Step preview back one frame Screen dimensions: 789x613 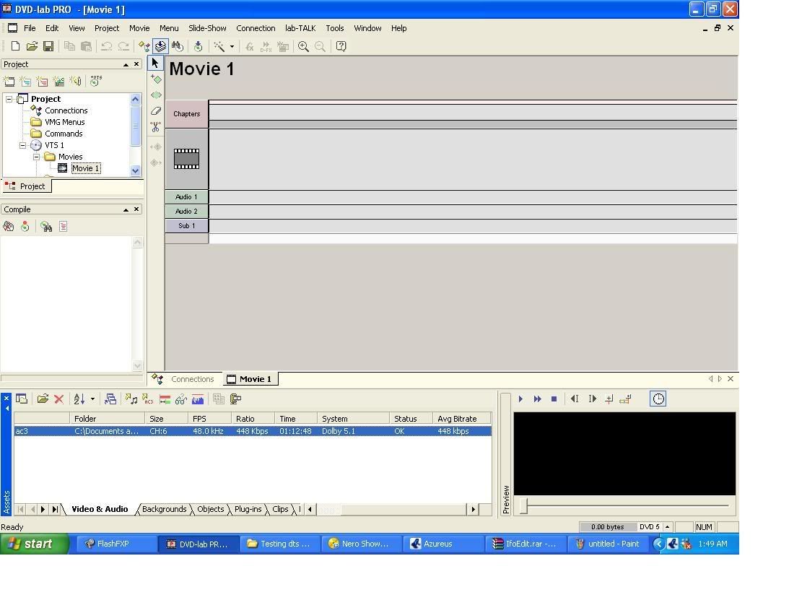point(575,399)
